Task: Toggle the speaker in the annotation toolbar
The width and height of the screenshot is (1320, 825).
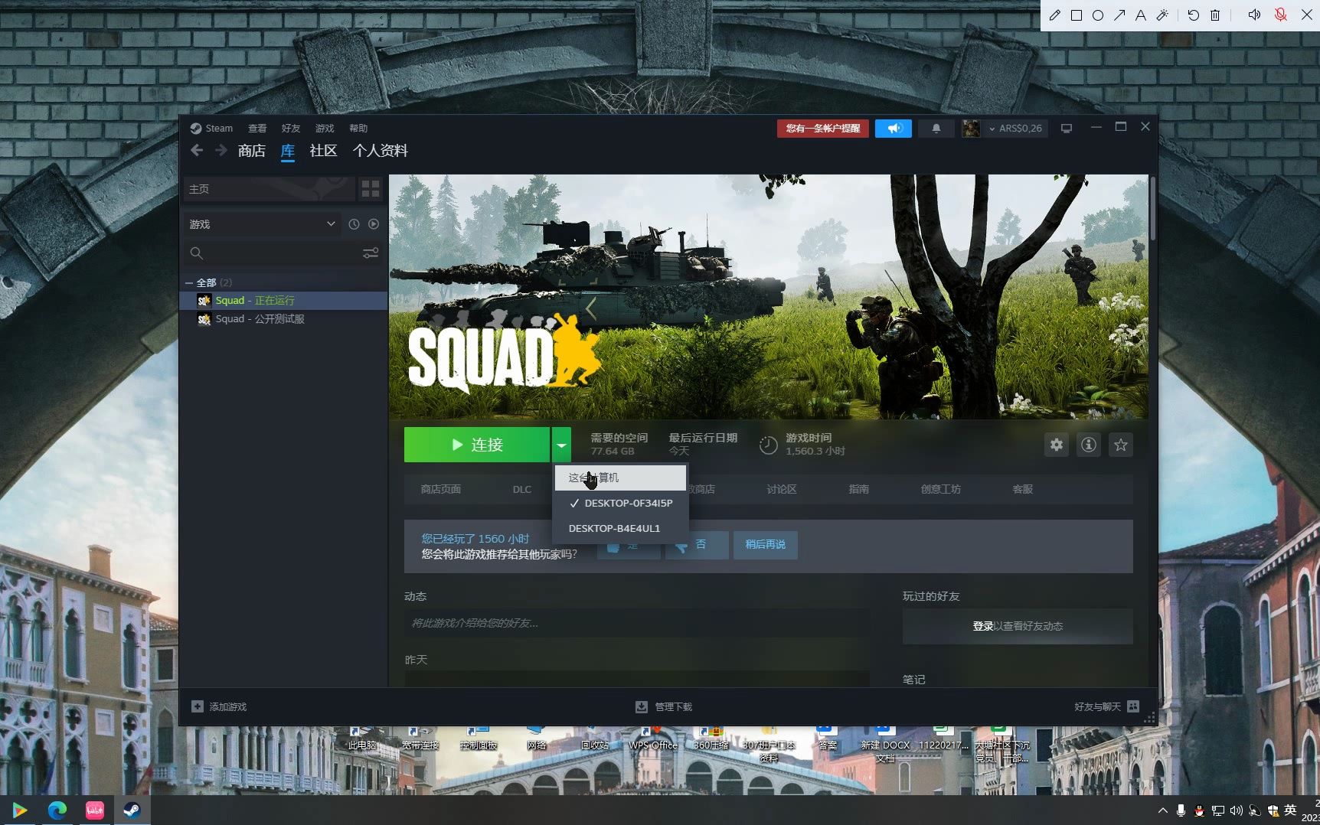Action: tap(1254, 15)
